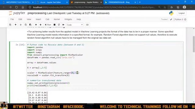The width and height of the screenshot is (195, 109).
Task: Click the Jupyter logo
Action: [17, 13]
